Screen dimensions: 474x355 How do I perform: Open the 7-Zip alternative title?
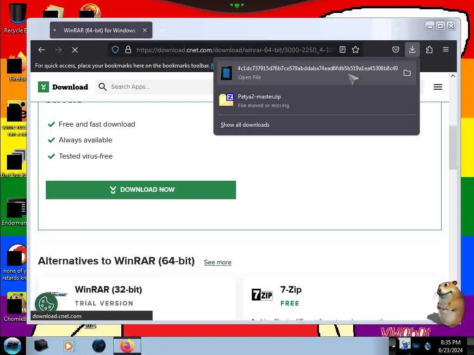[x=291, y=289]
